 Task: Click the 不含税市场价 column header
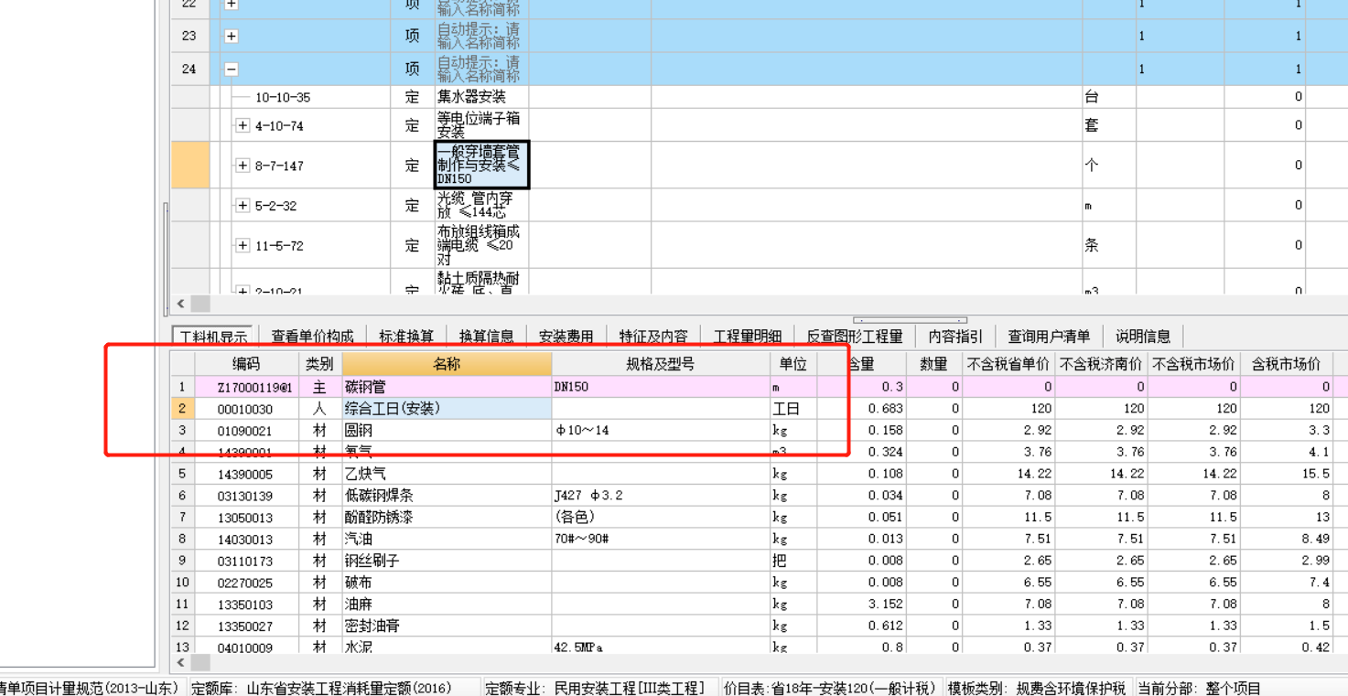[x=1193, y=364]
